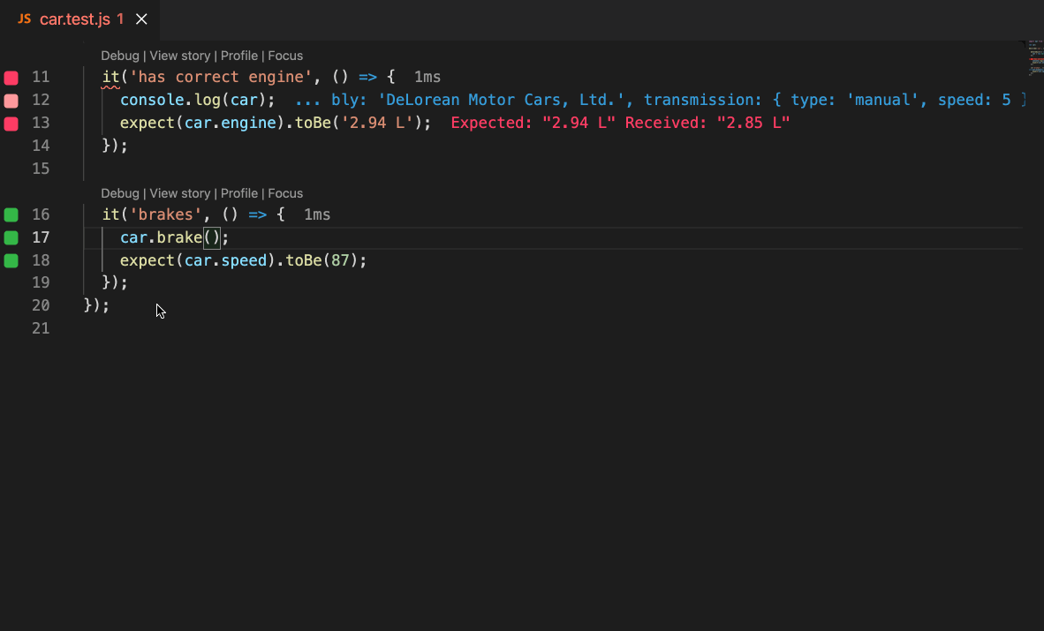Click the green pass indicator on line 16
The image size is (1044, 631).
(11, 214)
